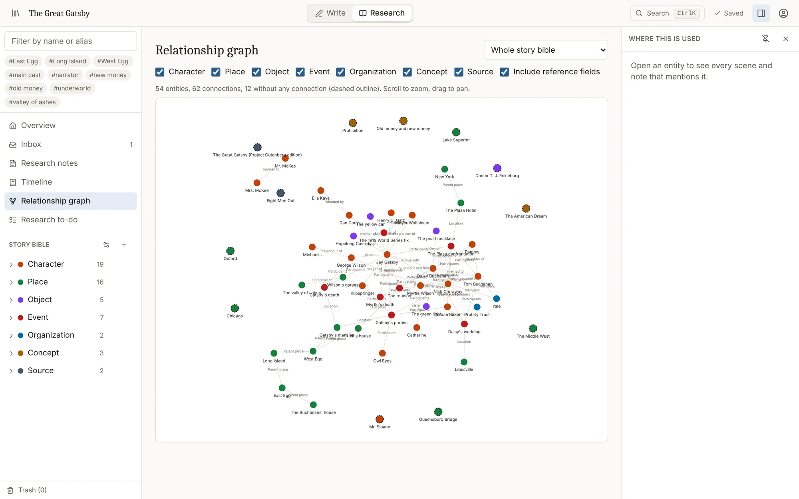Click the Yale organization node
The height and width of the screenshot is (499, 799).
tap(497, 299)
